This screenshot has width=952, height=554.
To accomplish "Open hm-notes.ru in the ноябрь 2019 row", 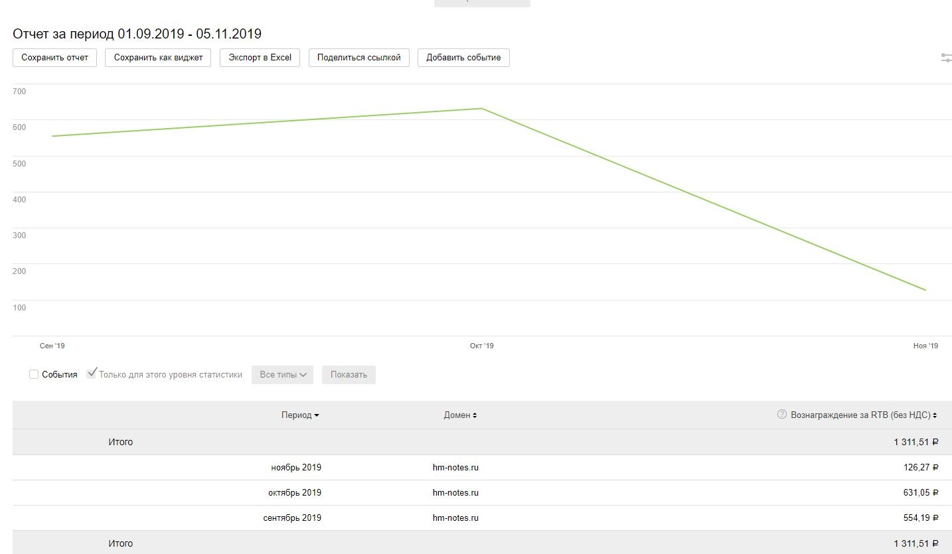I will coord(455,467).
